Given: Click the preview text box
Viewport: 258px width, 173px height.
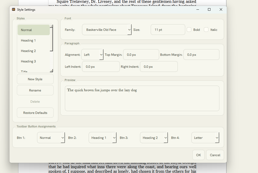Looking at the screenshot, I should coord(142,98).
